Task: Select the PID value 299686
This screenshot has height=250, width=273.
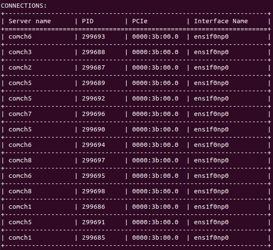Action: (x=93, y=207)
